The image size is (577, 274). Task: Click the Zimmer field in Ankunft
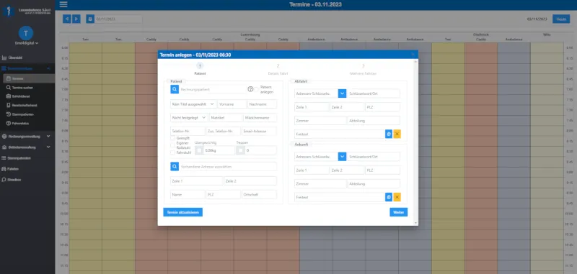click(x=320, y=183)
